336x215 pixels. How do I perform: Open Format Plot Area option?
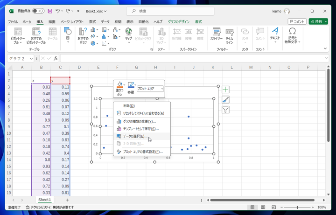(142, 152)
